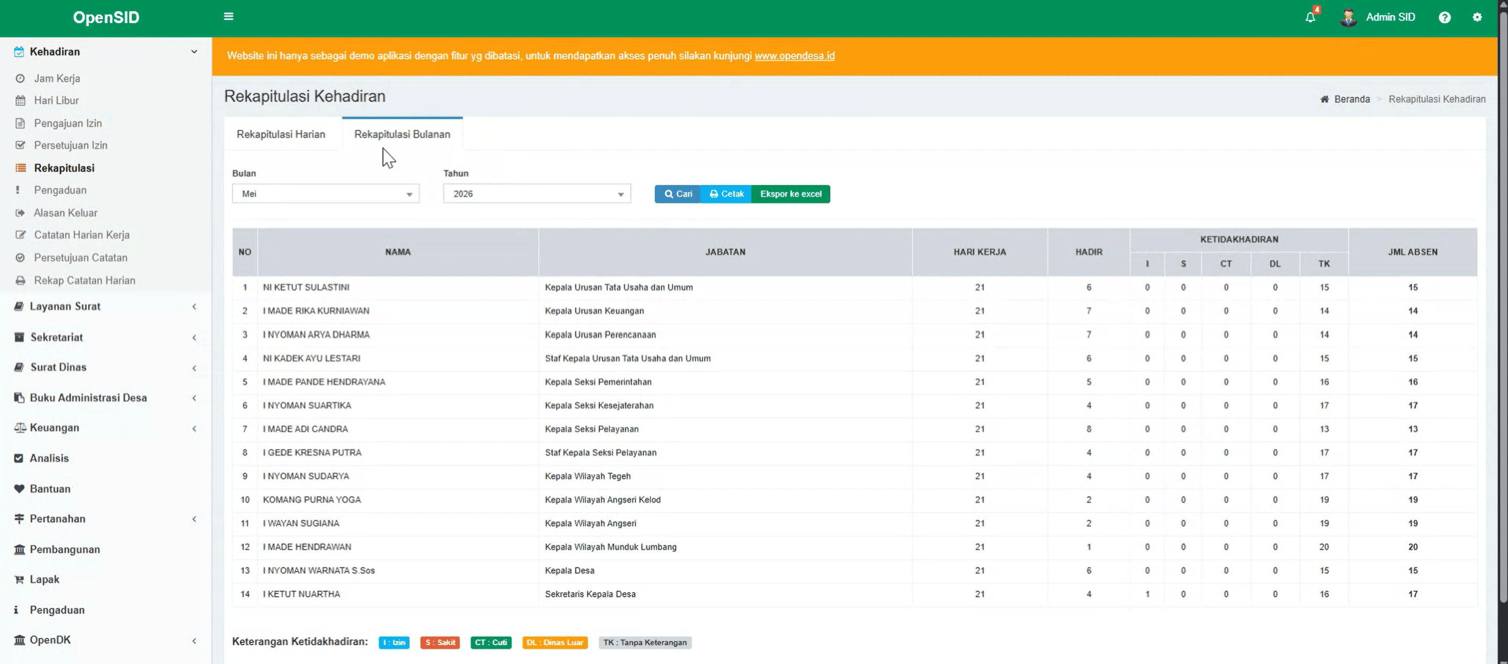This screenshot has width=1508, height=664.
Task: Click the Persetujuan Catatan circle-check icon
Action: 20,258
